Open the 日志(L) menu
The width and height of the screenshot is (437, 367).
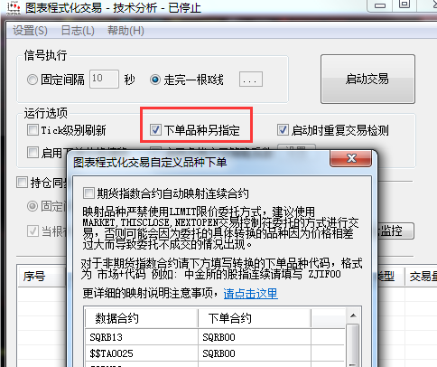click(x=78, y=31)
